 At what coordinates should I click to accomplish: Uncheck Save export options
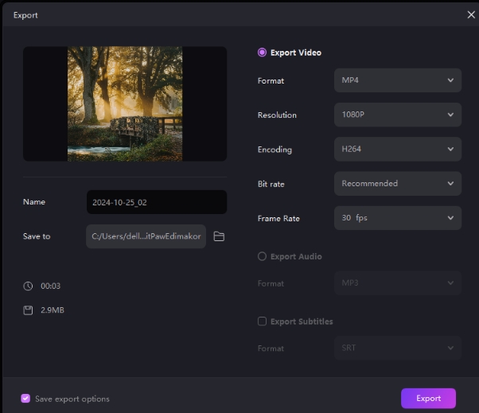(25, 399)
